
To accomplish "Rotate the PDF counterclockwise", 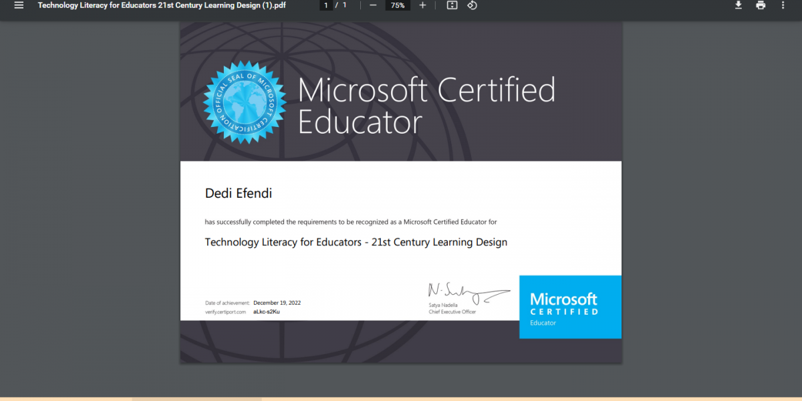I will [x=472, y=5].
